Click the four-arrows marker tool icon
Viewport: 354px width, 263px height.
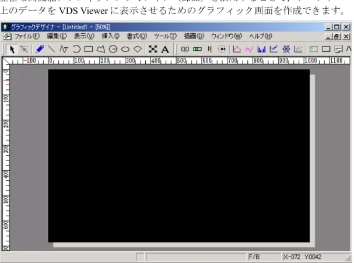coord(153,49)
